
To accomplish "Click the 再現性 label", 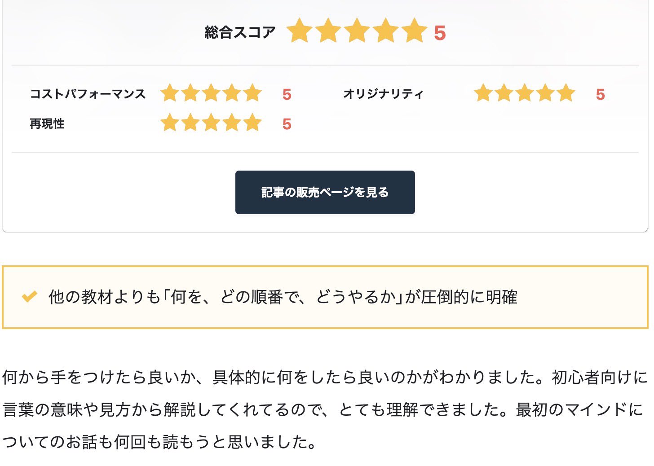I will pos(47,123).
